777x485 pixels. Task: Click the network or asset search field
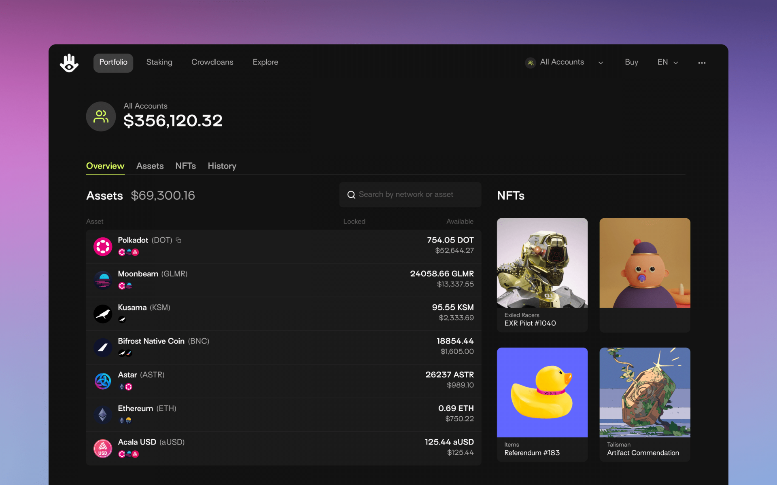point(410,195)
